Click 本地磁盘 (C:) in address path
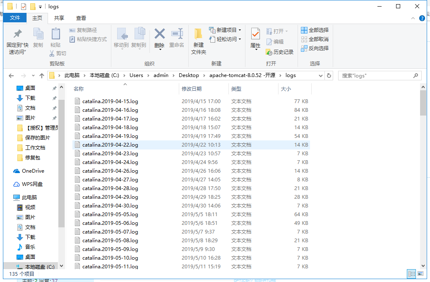This screenshot has height=282, width=430. (x=104, y=75)
